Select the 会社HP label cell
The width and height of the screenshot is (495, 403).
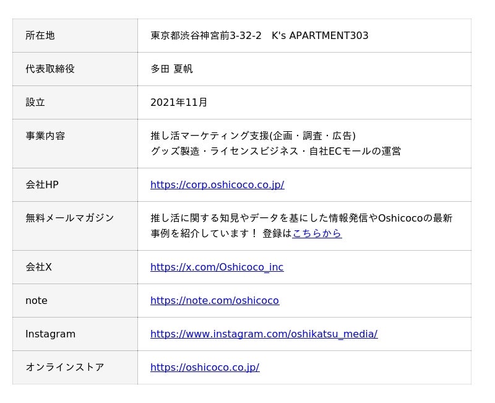[x=42, y=184]
